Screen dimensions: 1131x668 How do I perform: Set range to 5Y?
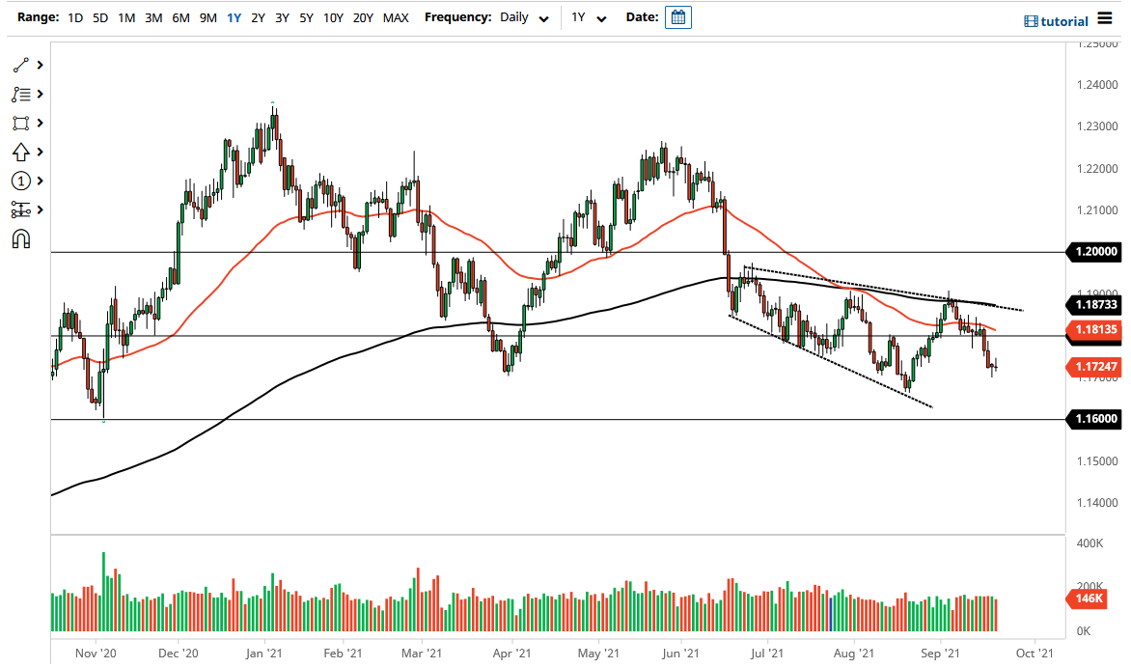click(x=306, y=17)
